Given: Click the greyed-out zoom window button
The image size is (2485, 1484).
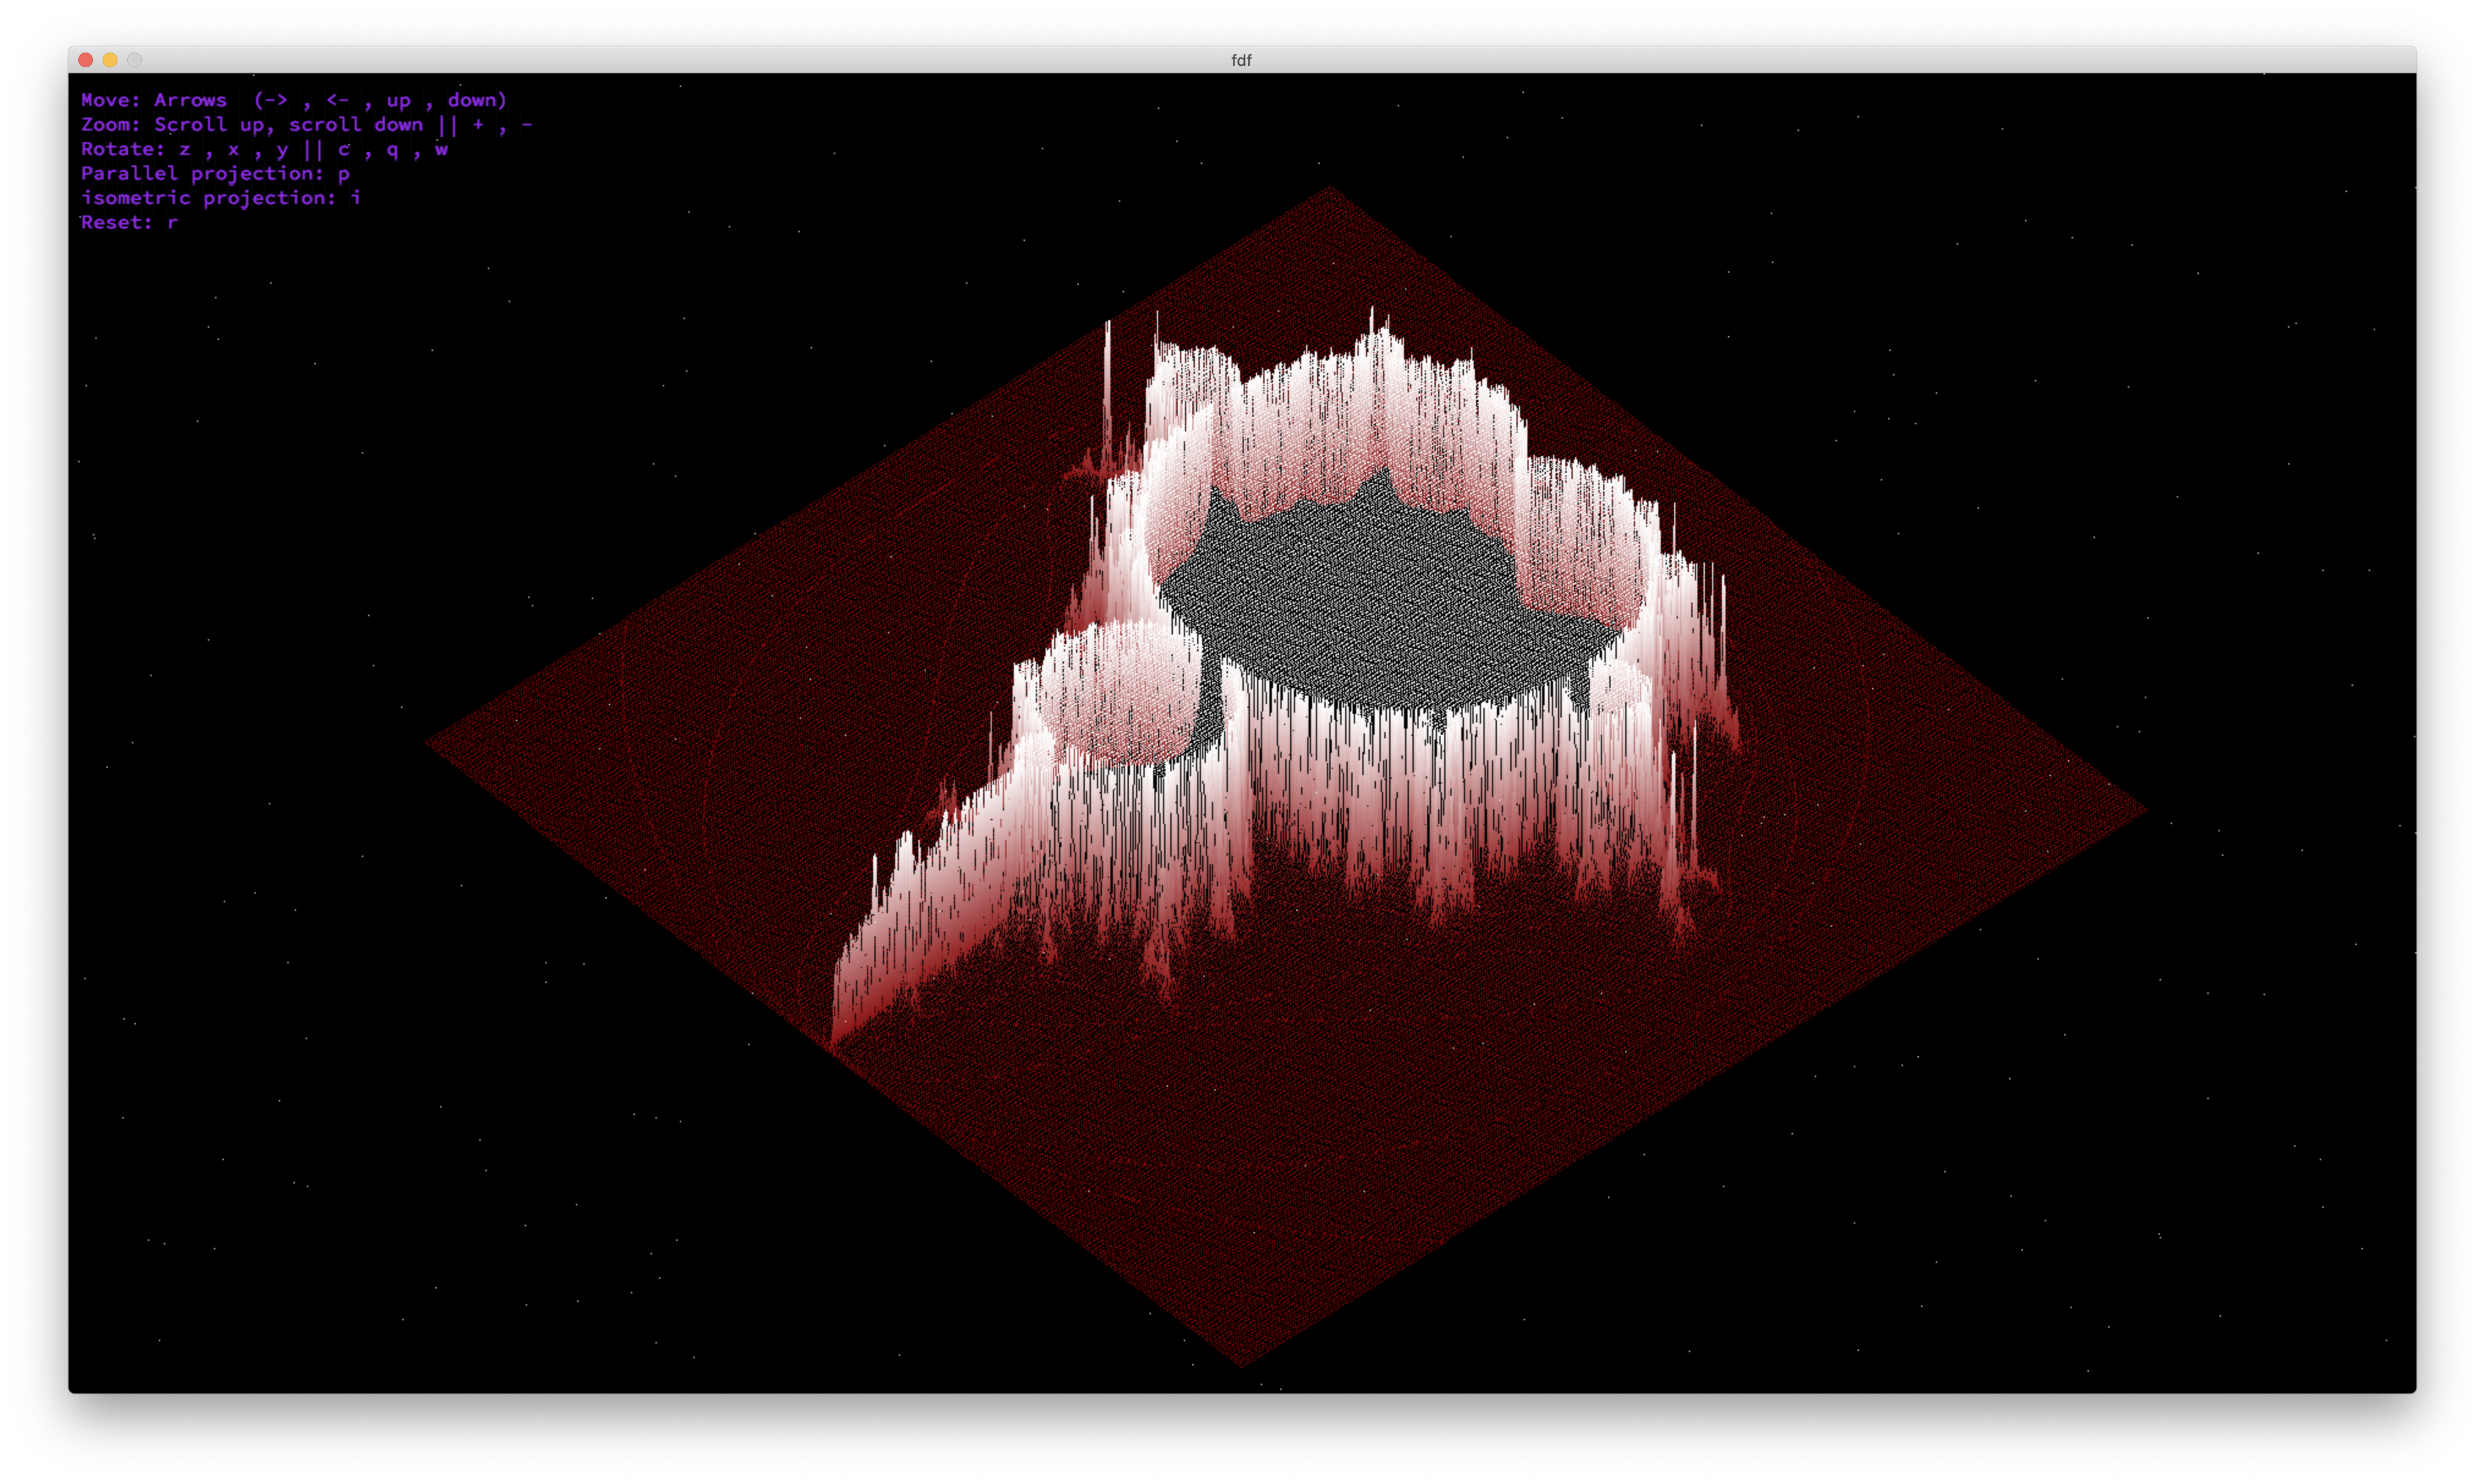Looking at the screenshot, I should point(134,60).
